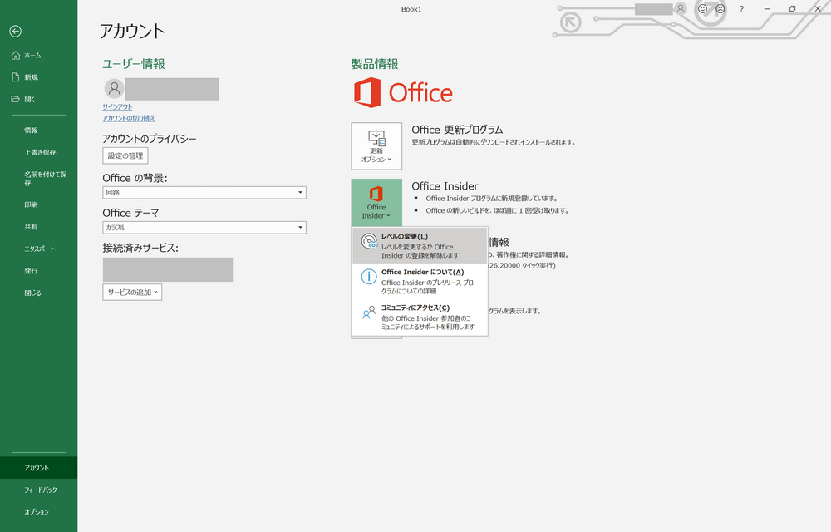
Task: Click the アカウントの切り替え link
Action: coord(129,118)
